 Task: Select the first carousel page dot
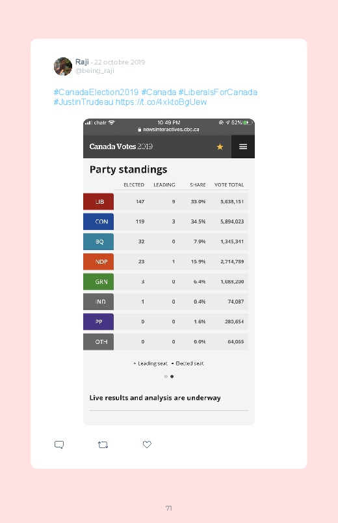(x=166, y=376)
